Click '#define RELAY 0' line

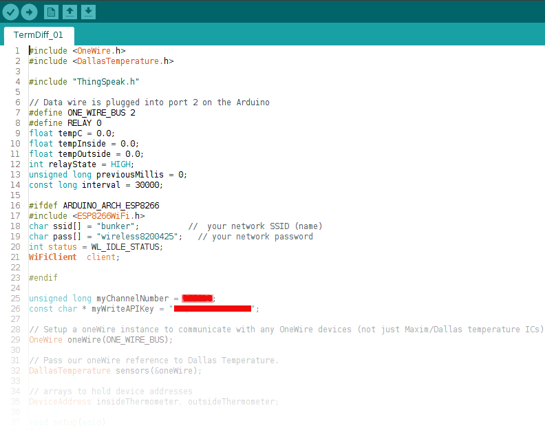click(65, 123)
